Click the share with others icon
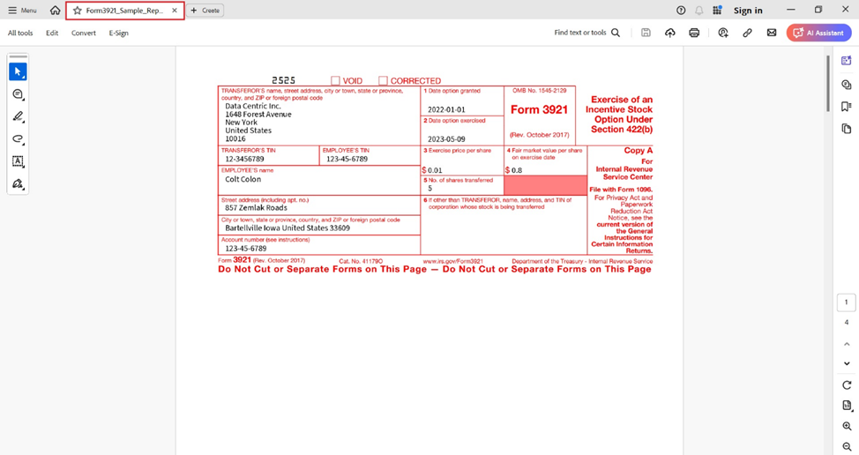859x455 pixels. point(723,33)
